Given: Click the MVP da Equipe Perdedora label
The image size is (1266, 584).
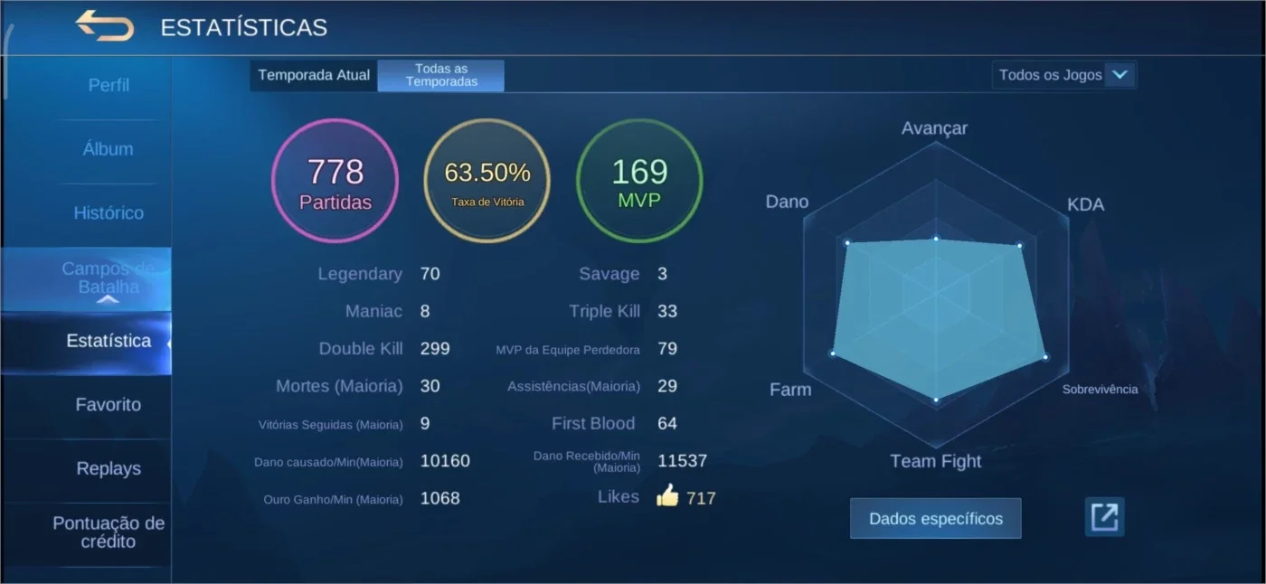Looking at the screenshot, I should (568, 350).
